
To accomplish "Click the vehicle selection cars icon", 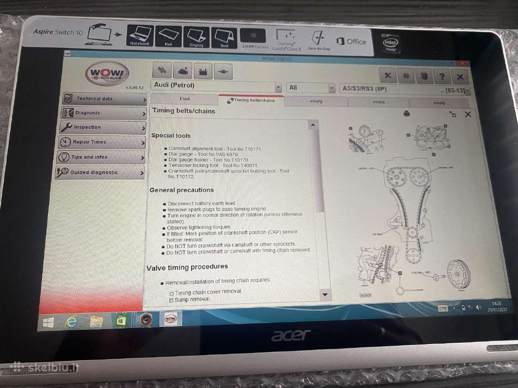I will pos(162,70).
